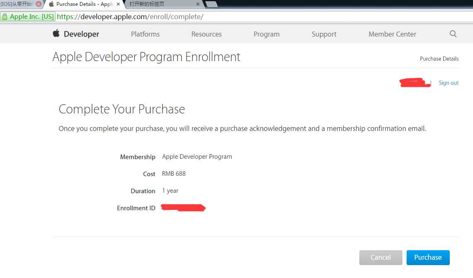This screenshot has height=278, width=473.
Task: Open the search magnifier icon
Action: tap(453, 34)
